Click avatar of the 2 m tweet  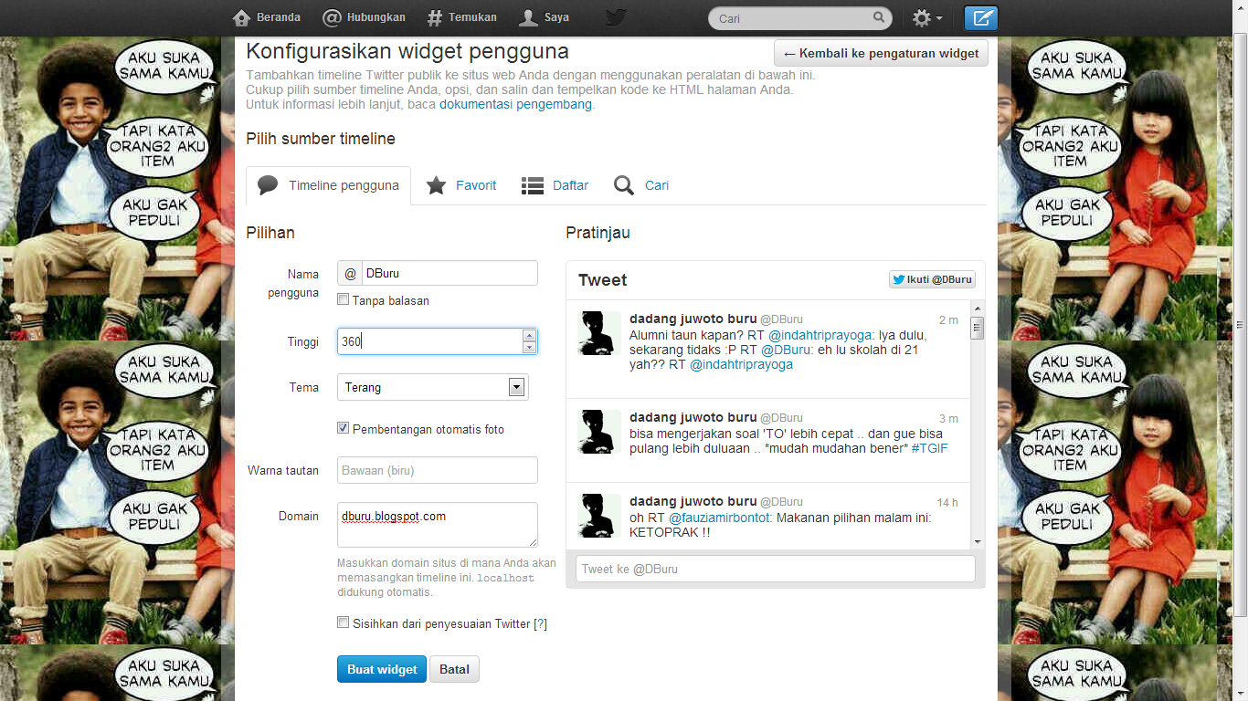(600, 332)
